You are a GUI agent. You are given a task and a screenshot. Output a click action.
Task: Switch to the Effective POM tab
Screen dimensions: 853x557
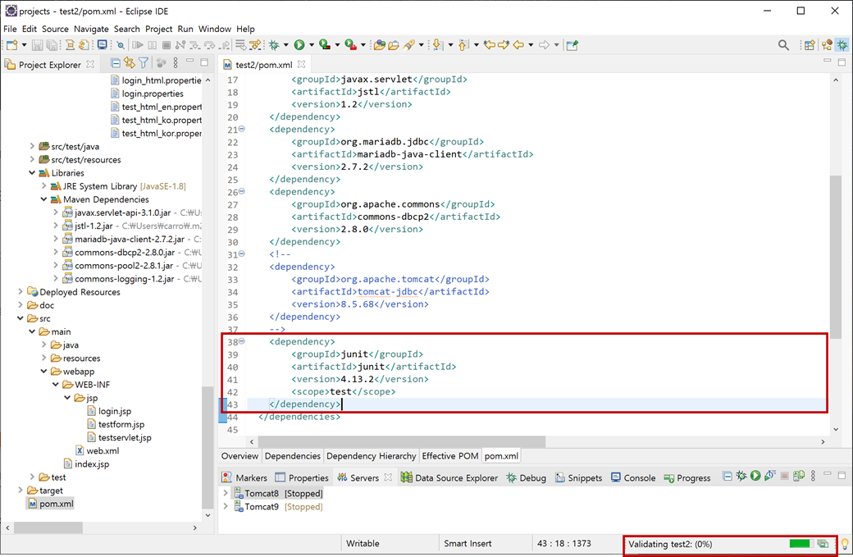click(x=450, y=456)
